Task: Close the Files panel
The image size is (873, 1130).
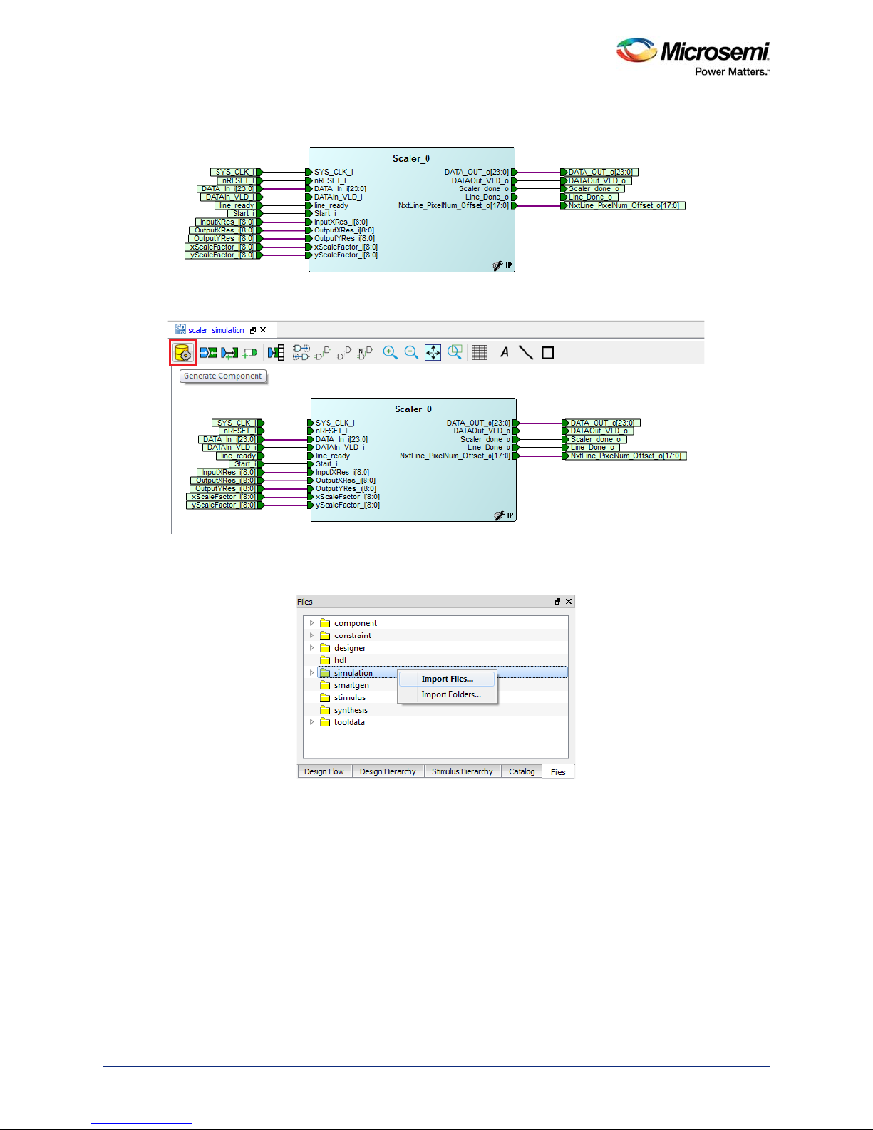Action: point(569,602)
